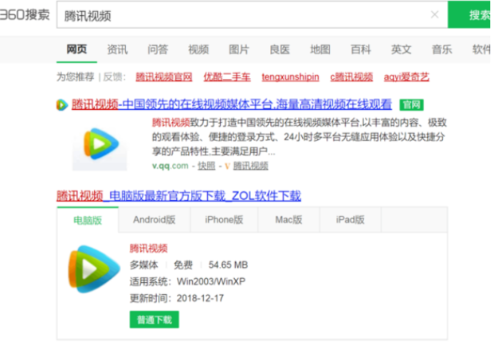Click the green 普通下载 button
Screen dimensions: 494x349
coord(154,320)
